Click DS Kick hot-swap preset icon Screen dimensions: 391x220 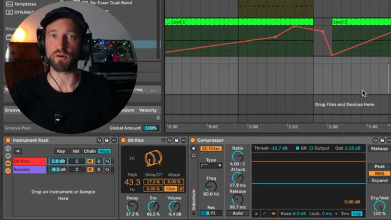[170, 141]
